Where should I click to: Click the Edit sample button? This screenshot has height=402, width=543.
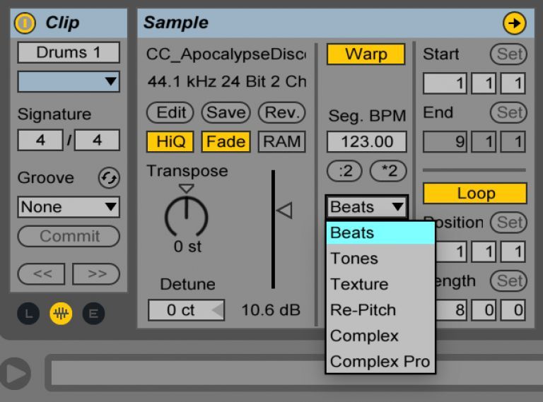click(x=170, y=112)
